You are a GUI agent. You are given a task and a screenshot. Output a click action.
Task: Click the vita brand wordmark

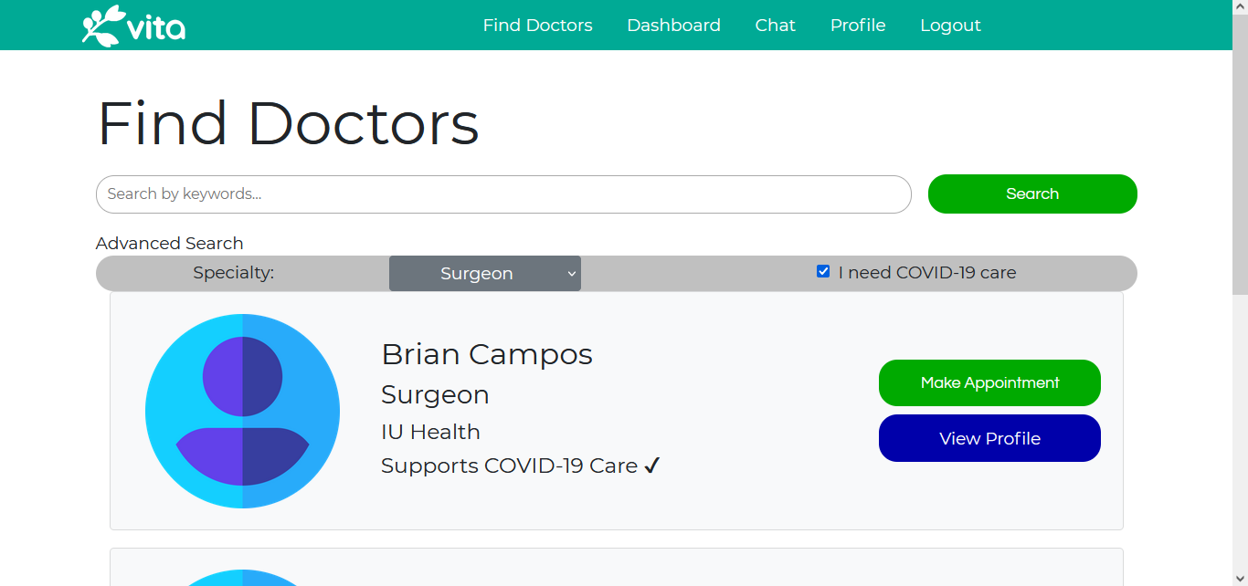click(156, 27)
